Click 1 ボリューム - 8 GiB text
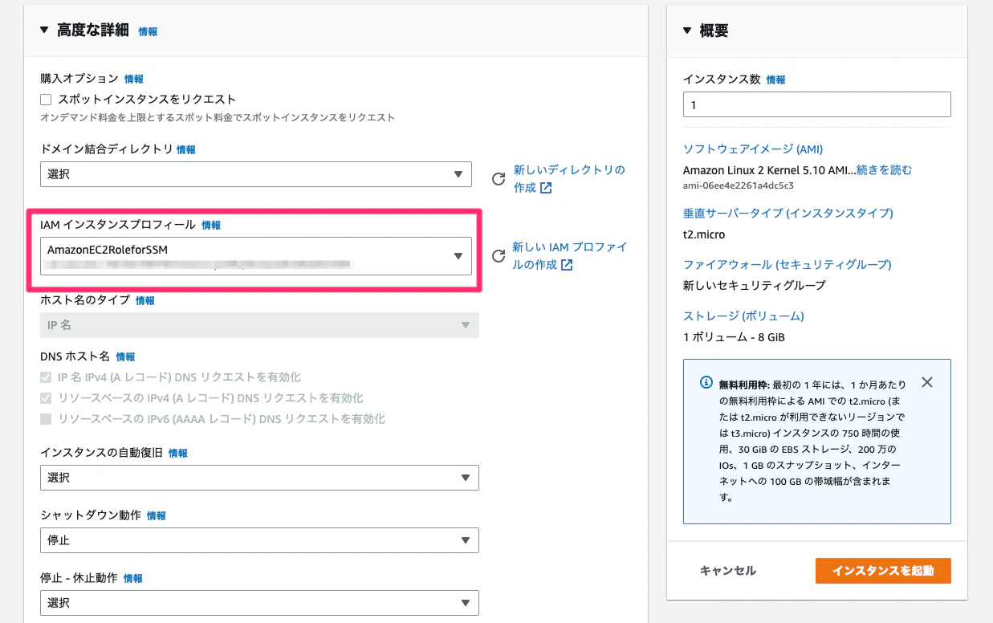Screen dimensions: 993x623 [x=734, y=337]
